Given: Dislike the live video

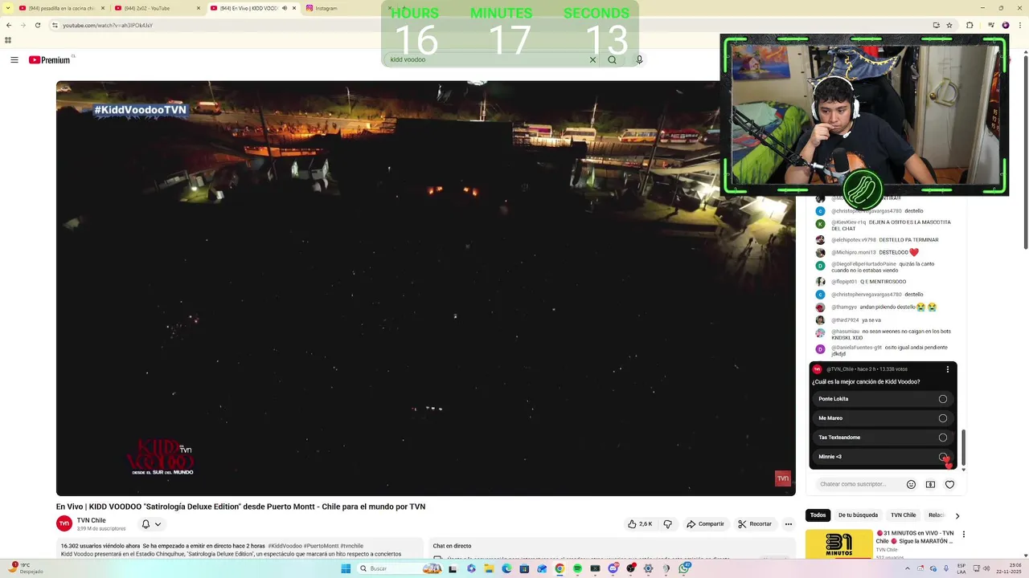Looking at the screenshot, I should point(667,524).
